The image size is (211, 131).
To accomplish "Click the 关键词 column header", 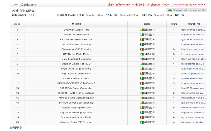I will coord(76,24).
